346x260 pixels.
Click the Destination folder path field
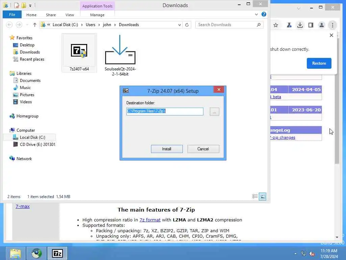[165, 111]
